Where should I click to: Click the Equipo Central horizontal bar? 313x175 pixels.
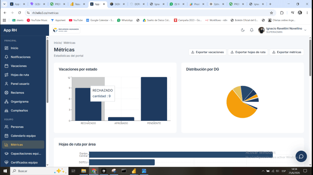point(181,155)
